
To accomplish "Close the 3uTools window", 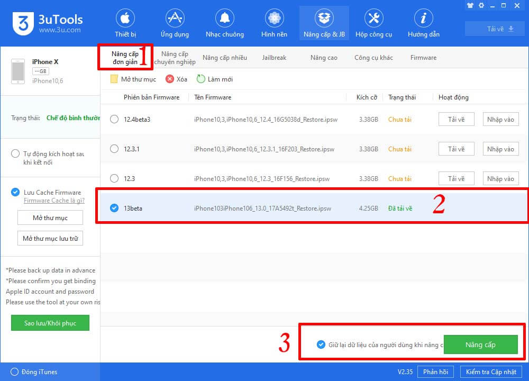I will [x=517, y=5].
